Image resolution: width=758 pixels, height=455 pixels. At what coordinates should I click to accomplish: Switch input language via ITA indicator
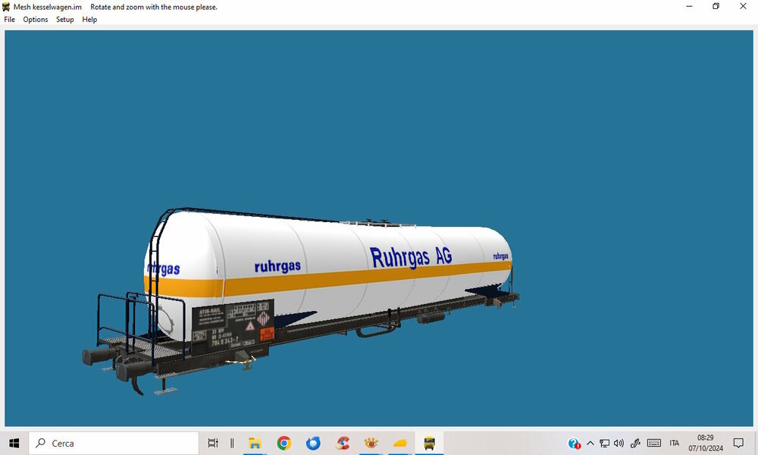coord(675,443)
